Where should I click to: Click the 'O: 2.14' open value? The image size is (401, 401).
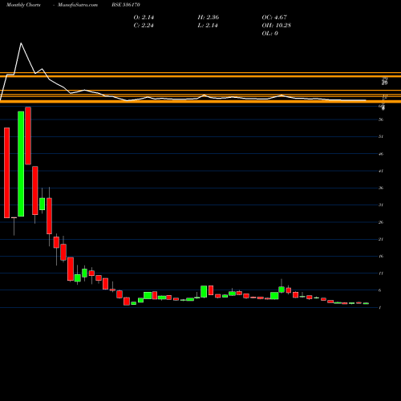tap(144, 17)
